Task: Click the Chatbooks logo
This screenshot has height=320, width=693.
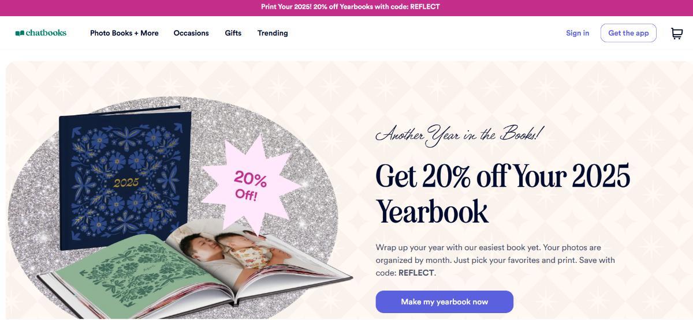Action: tap(41, 33)
